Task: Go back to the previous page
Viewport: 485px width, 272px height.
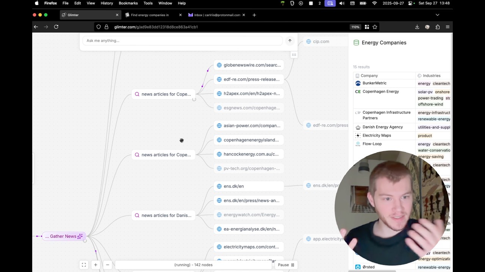Action: 36,27
